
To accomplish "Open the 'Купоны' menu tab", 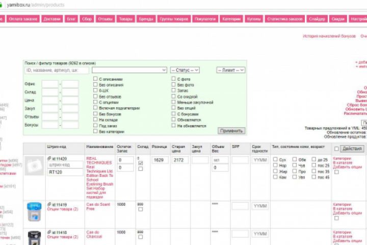I will [254, 19].
